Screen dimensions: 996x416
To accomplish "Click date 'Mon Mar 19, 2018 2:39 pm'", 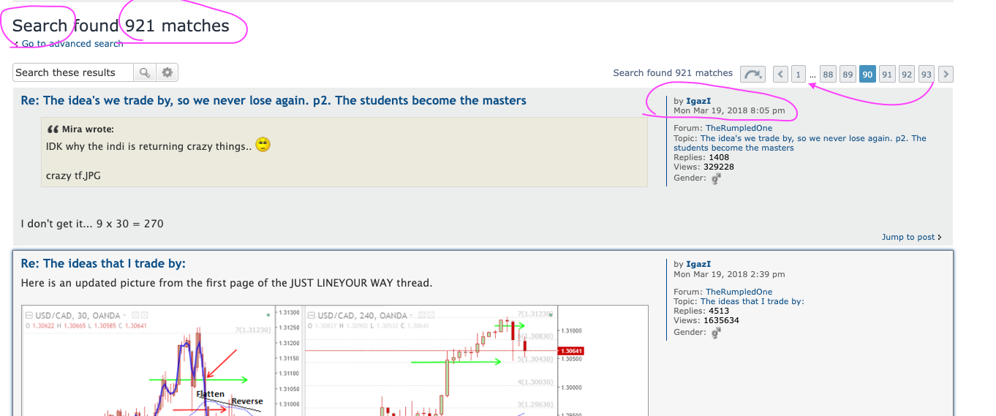I will click(729, 274).
